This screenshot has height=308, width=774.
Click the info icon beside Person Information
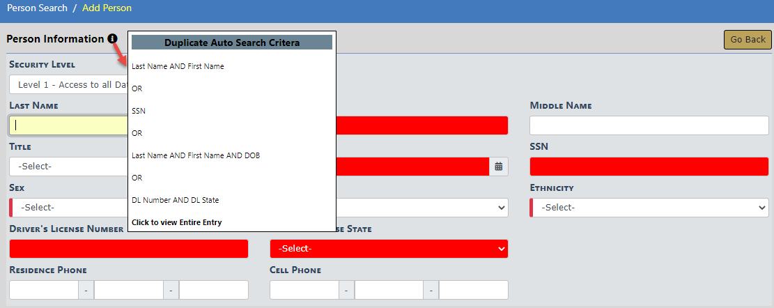point(113,39)
